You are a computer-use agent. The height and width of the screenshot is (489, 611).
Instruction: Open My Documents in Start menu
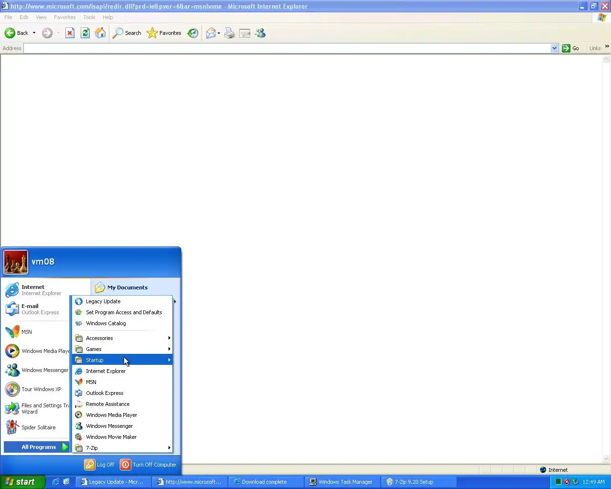(136, 287)
